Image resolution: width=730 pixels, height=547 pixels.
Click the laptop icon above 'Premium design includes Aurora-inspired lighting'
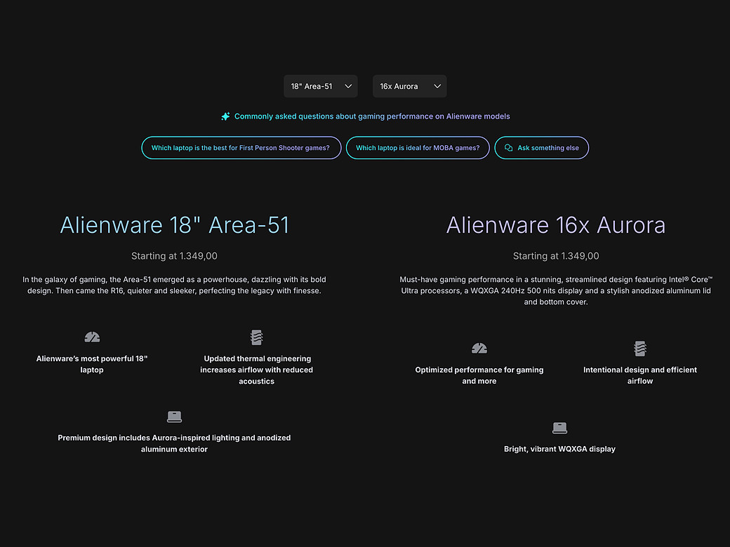[x=175, y=417]
